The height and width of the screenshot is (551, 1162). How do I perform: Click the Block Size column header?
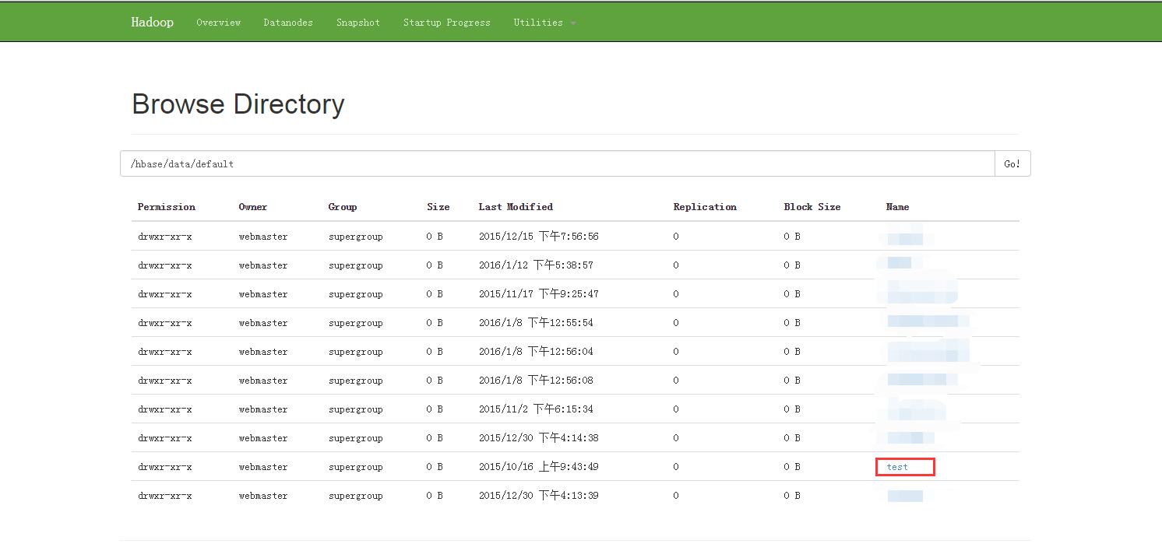812,207
